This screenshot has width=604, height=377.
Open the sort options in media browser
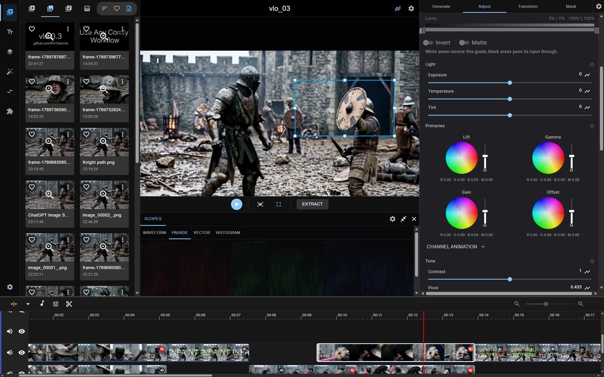(104, 8)
